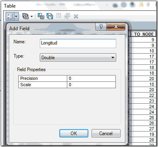Click the Scale value cell
Screen dimensions: 158x147
click(91, 85)
